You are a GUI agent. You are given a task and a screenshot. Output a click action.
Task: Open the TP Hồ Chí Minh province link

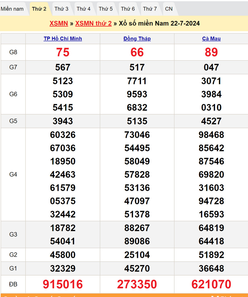click(x=63, y=39)
